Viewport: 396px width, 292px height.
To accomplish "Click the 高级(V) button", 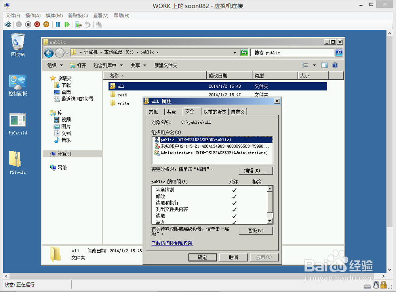I will click(x=255, y=231).
